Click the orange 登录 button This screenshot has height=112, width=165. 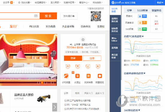point(73,58)
